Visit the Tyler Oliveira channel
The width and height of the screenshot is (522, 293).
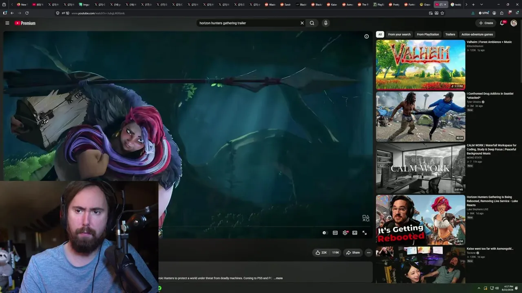pyautogui.click(x=474, y=102)
